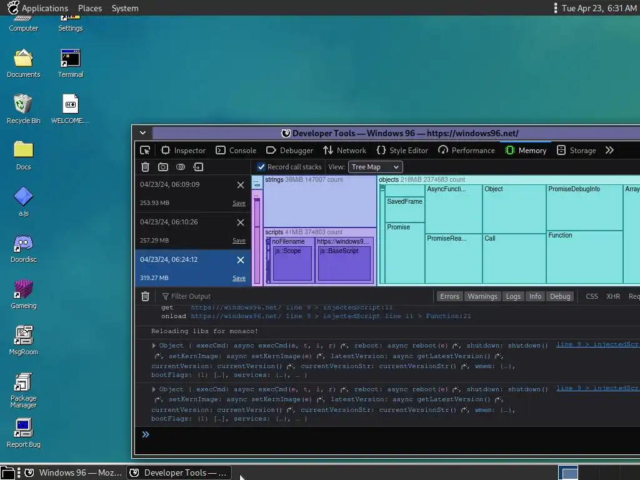640x480 pixels.
Task: Open the Terminal desktop icon
Action: tap(70, 63)
